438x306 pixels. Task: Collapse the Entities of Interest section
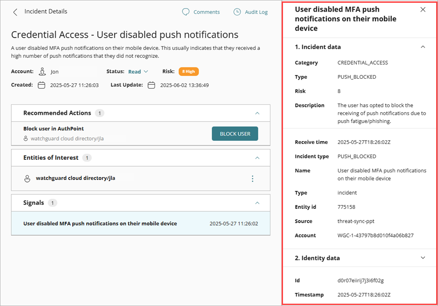coord(257,158)
